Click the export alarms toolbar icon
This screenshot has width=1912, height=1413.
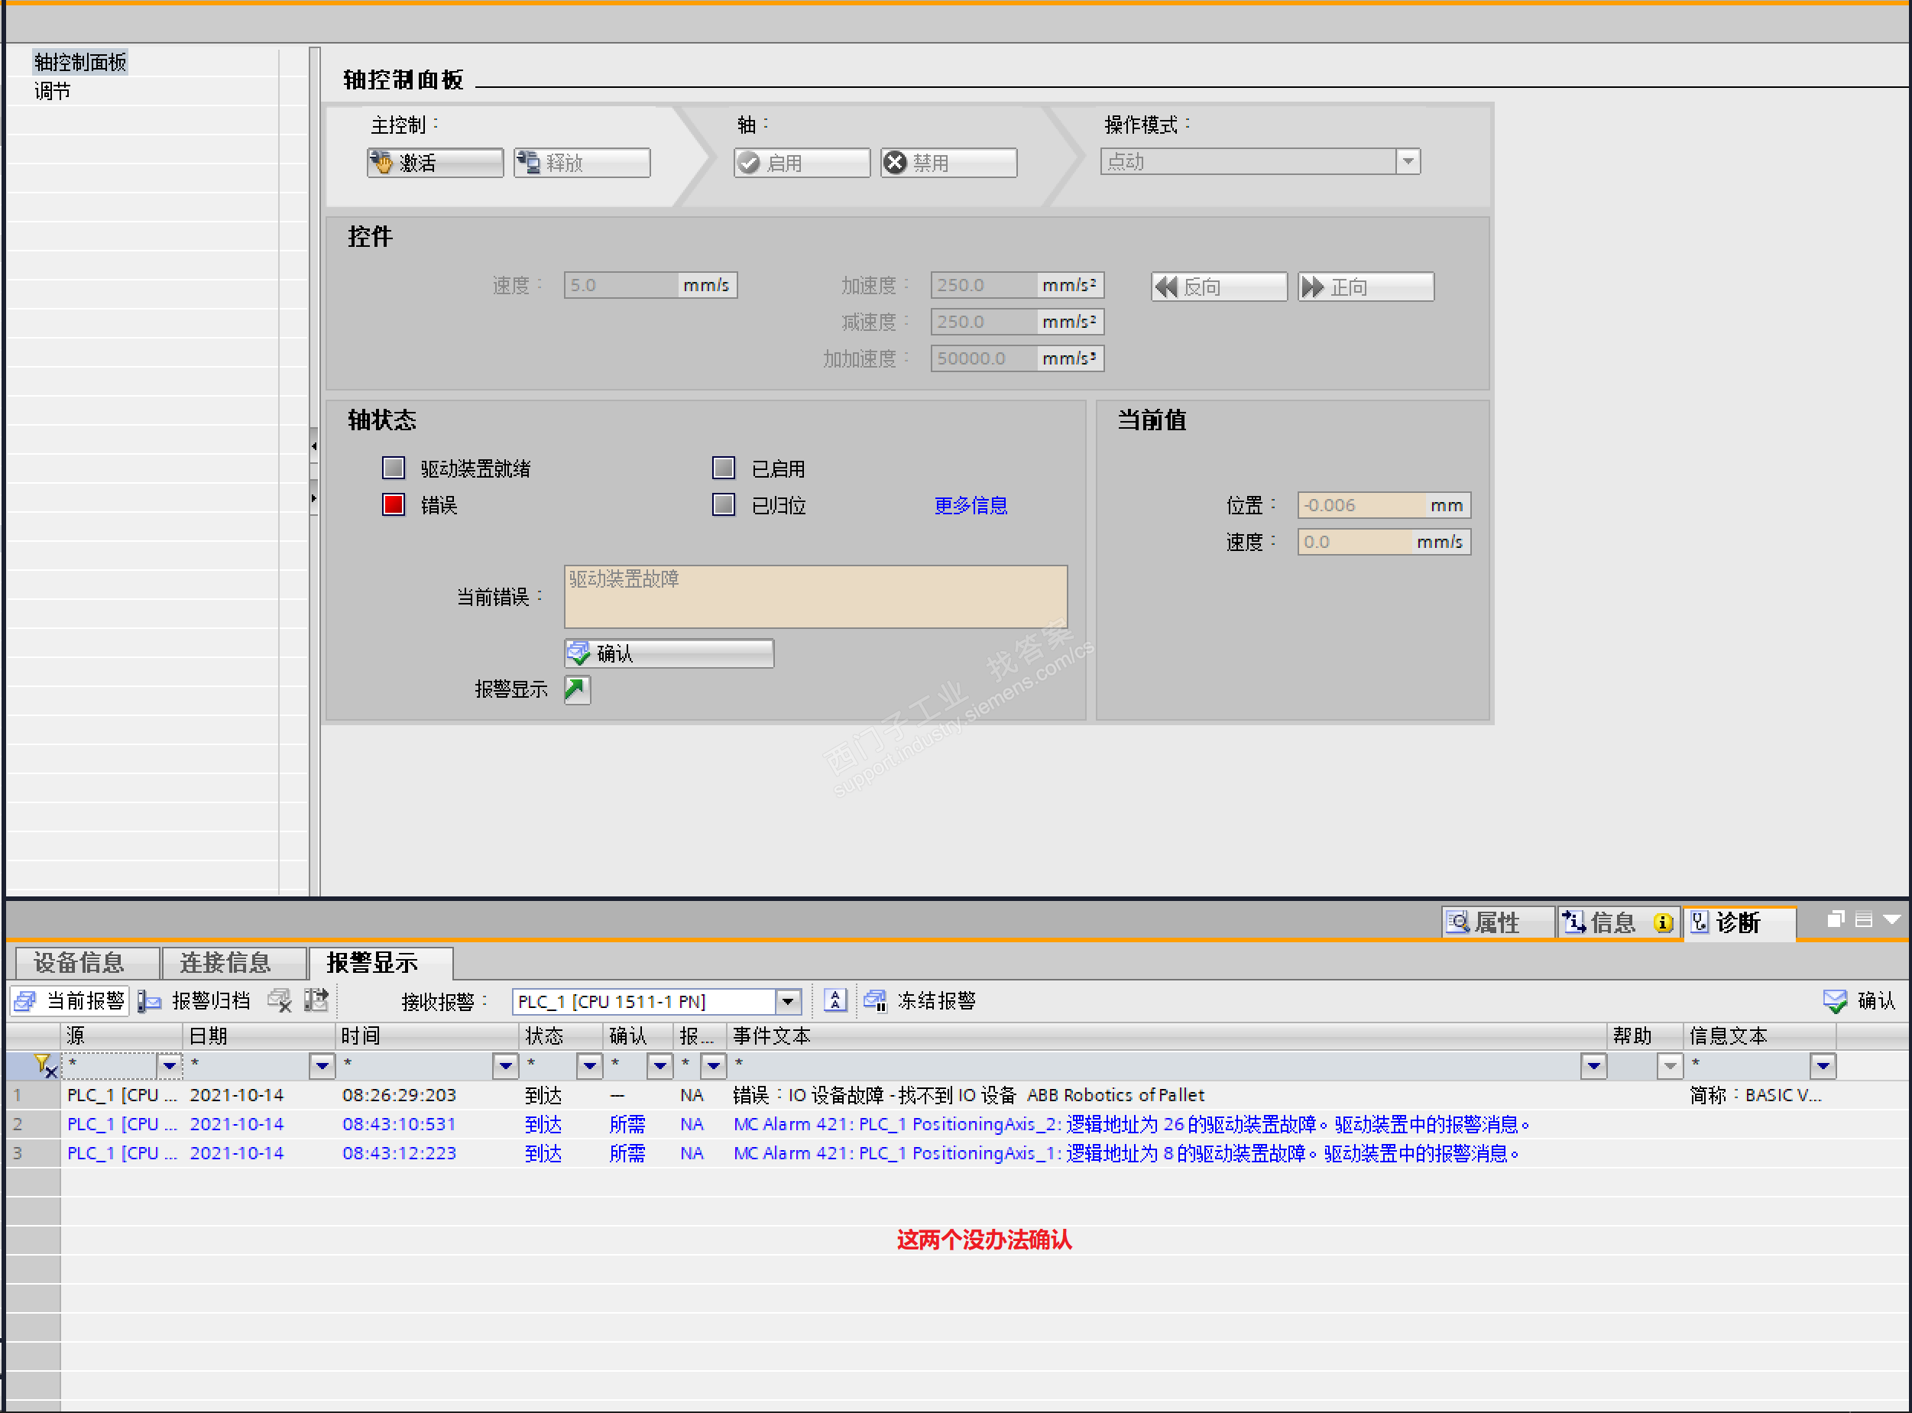(316, 1001)
